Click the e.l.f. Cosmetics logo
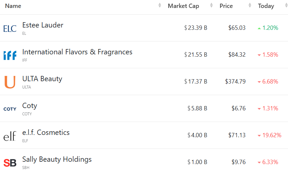 pos(10,136)
